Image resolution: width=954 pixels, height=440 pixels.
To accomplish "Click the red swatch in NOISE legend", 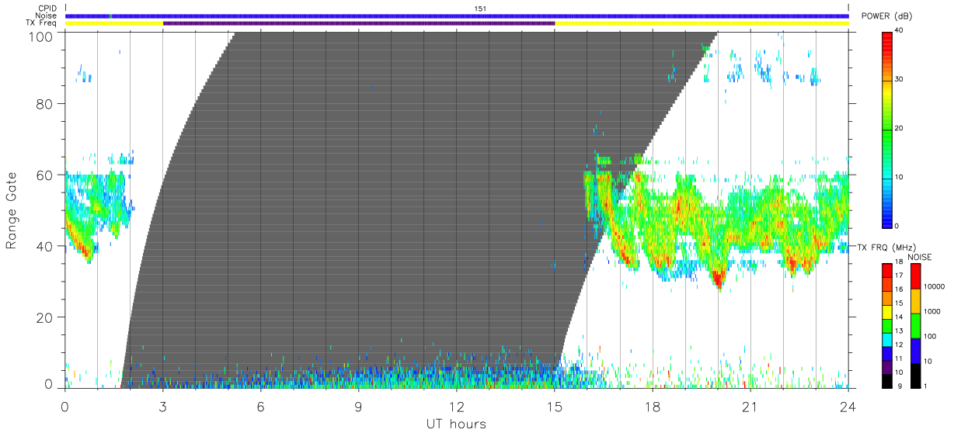I will click(x=915, y=276).
